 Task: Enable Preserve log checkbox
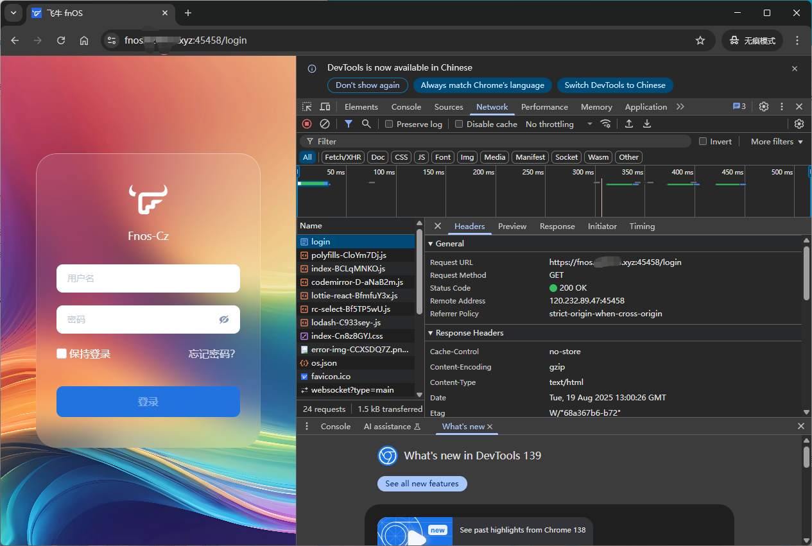pyautogui.click(x=389, y=124)
